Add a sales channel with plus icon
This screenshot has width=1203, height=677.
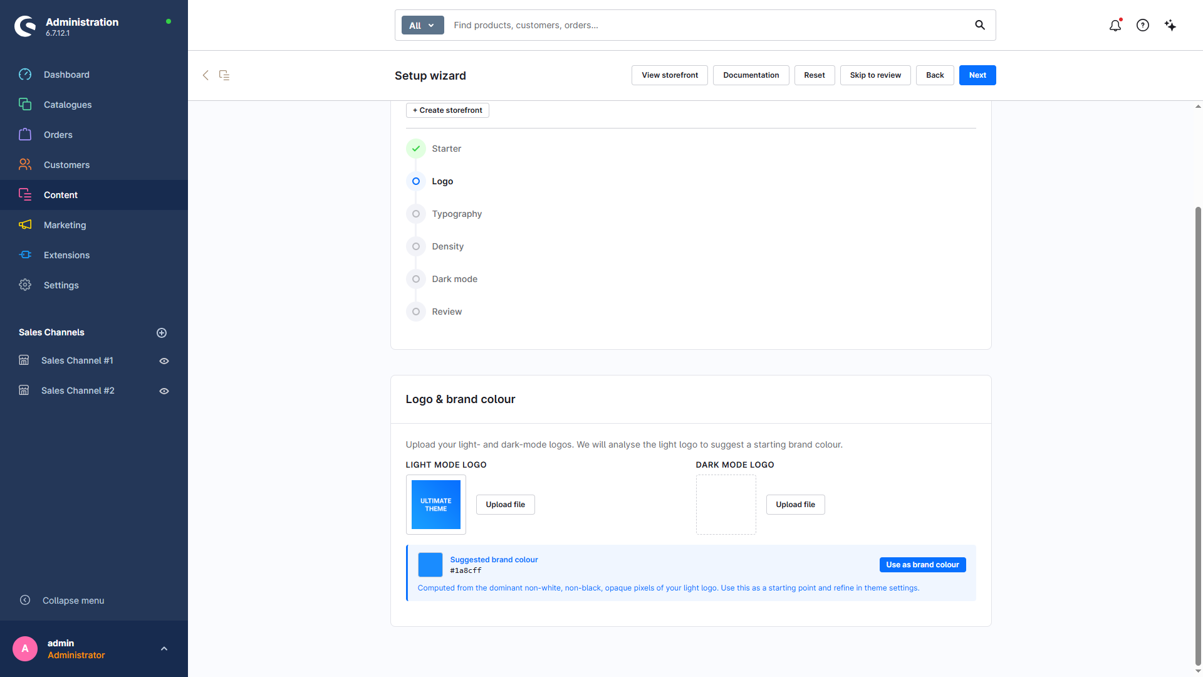tap(162, 333)
